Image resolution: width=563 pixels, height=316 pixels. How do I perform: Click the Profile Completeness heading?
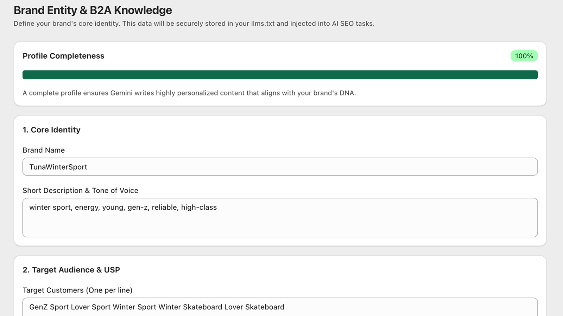click(63, 56)
